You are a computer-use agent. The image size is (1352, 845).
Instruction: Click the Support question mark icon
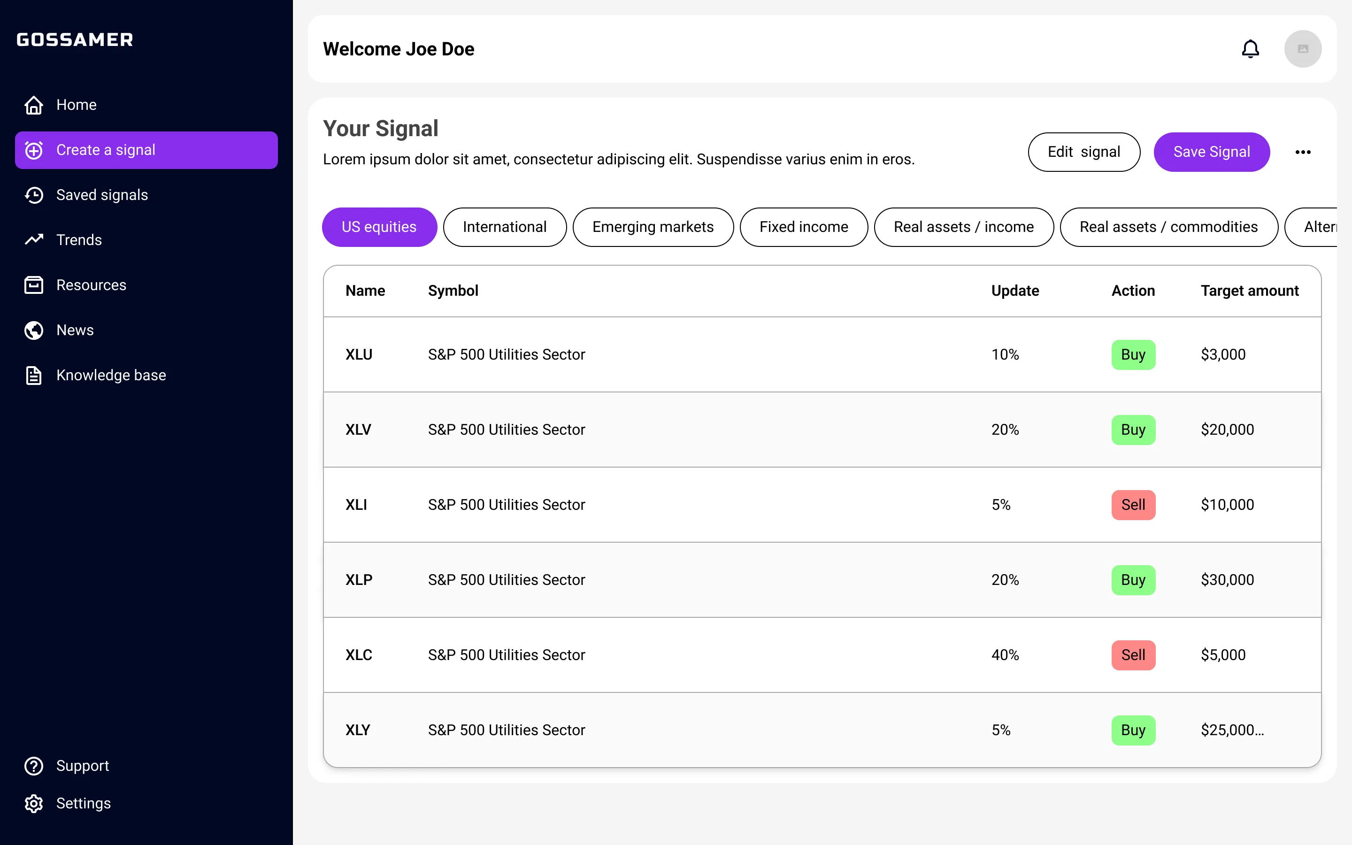pos(33,766)
